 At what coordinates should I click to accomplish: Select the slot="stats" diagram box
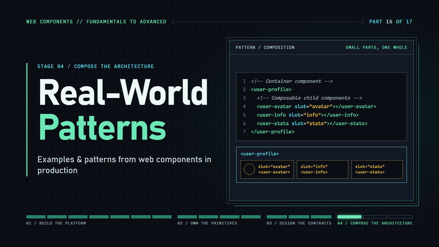377,169
